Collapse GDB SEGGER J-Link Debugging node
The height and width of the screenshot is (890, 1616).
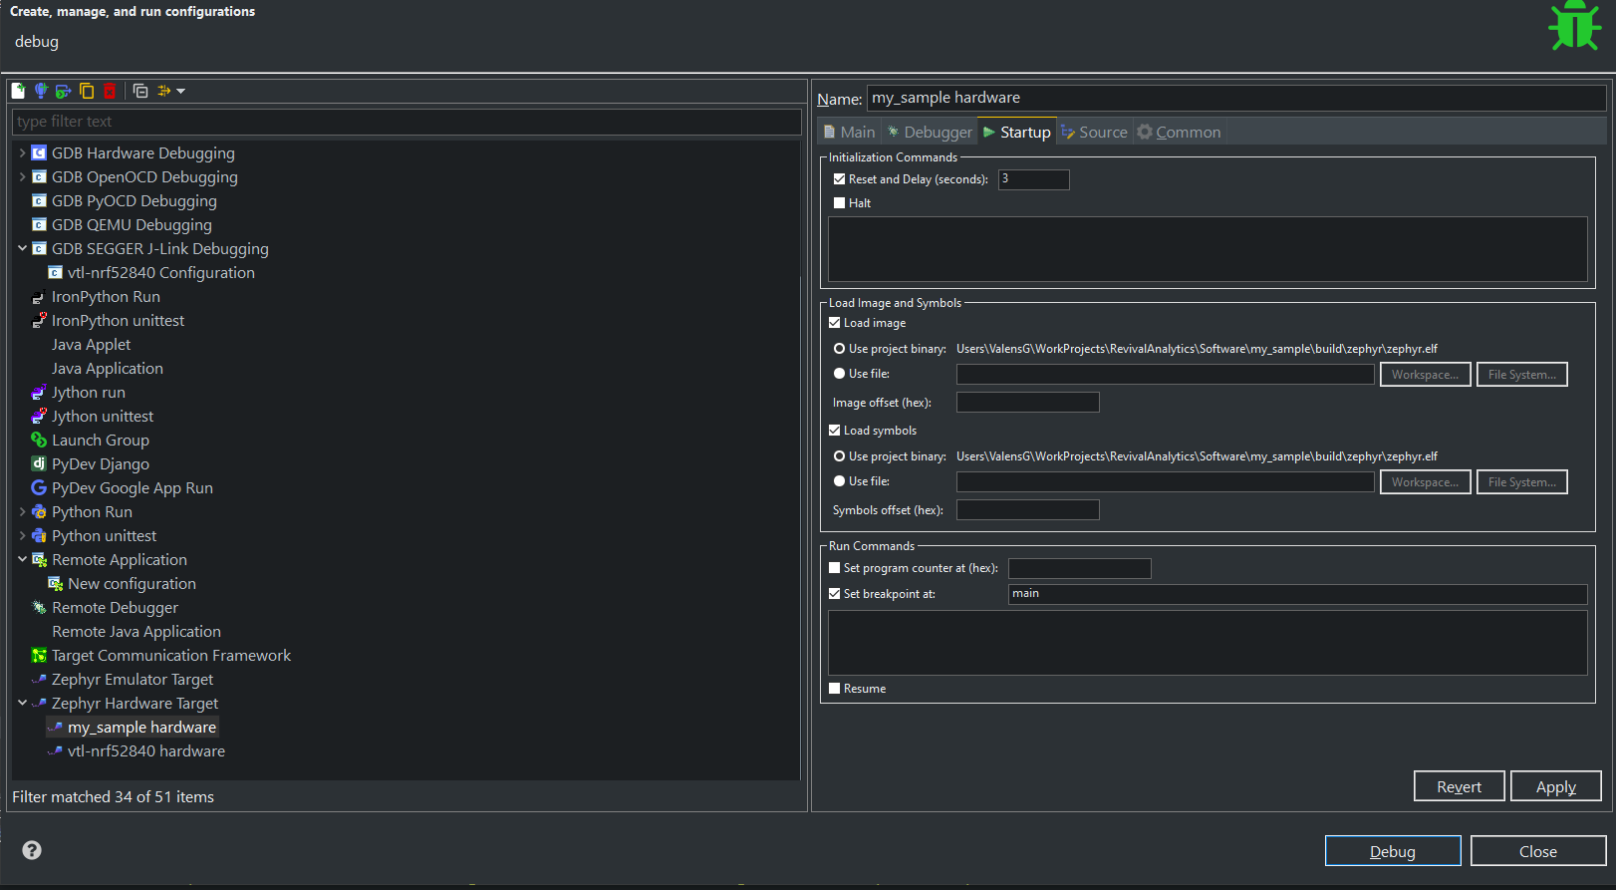click(22, 249)
